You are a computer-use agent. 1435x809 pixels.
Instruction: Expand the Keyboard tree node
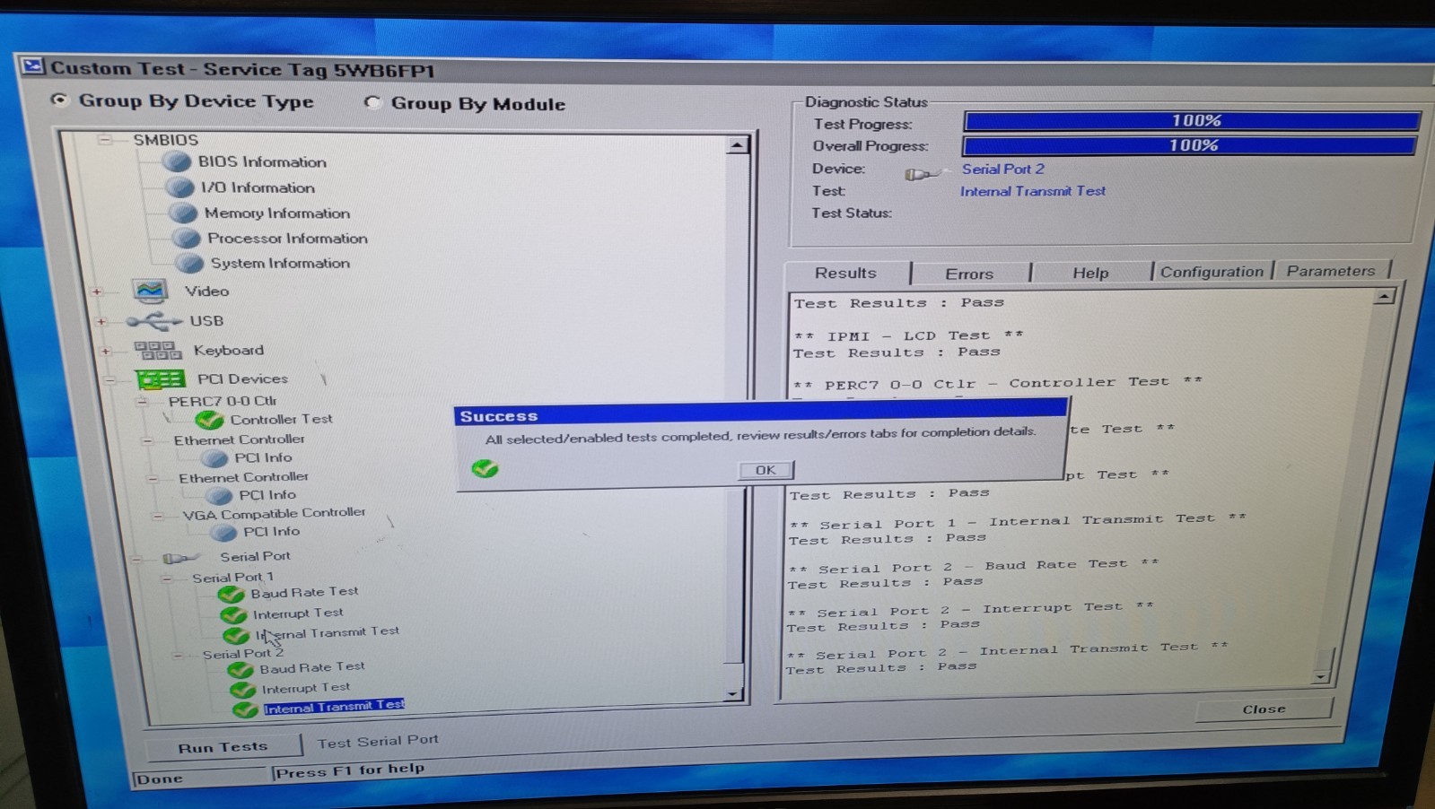coord(105,351)
